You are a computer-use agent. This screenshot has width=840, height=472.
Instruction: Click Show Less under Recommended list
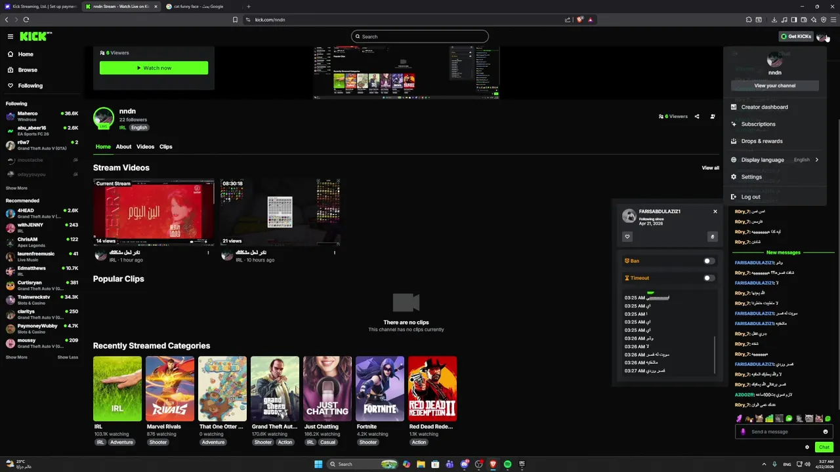click(x=68, y=357)
